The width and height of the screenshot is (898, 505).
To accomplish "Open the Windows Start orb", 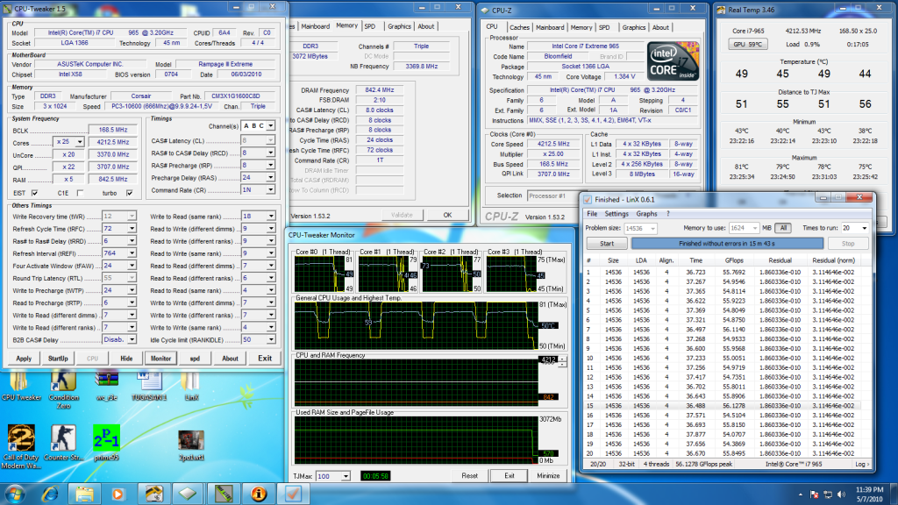I will tap(14, 494).
